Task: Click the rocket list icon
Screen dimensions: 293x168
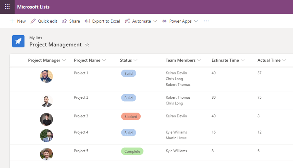Action: (x=18, y=41)
